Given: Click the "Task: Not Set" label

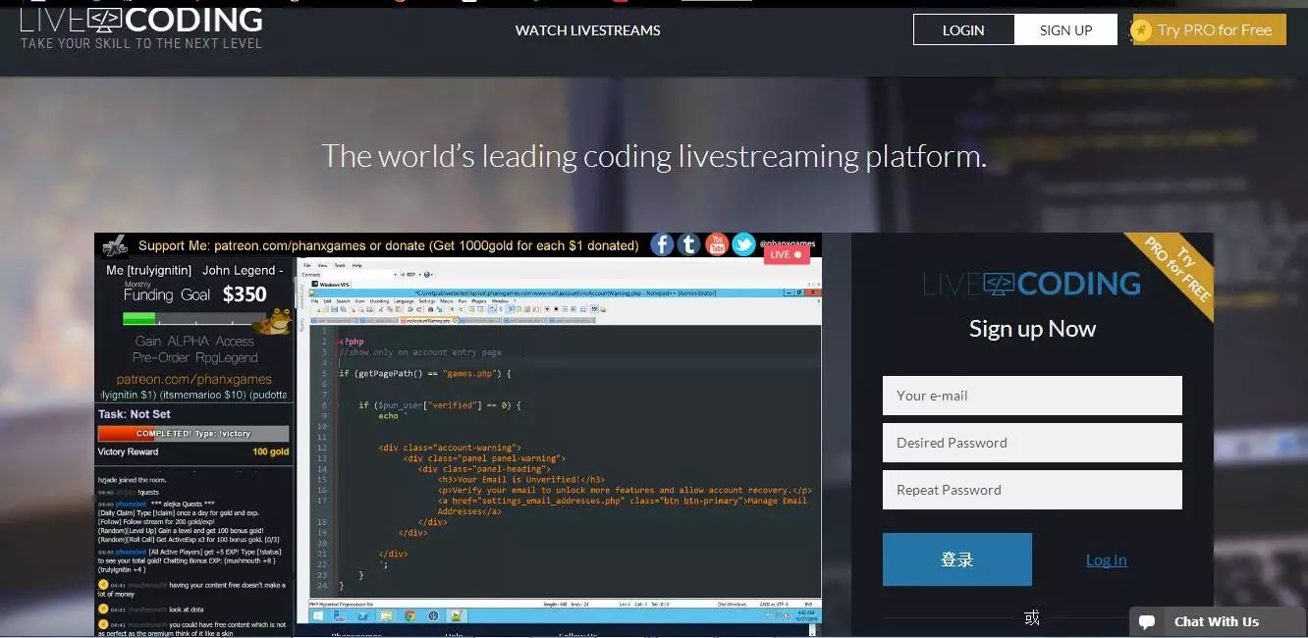Looking at the screenshot, I should click(x=135, y=414).
